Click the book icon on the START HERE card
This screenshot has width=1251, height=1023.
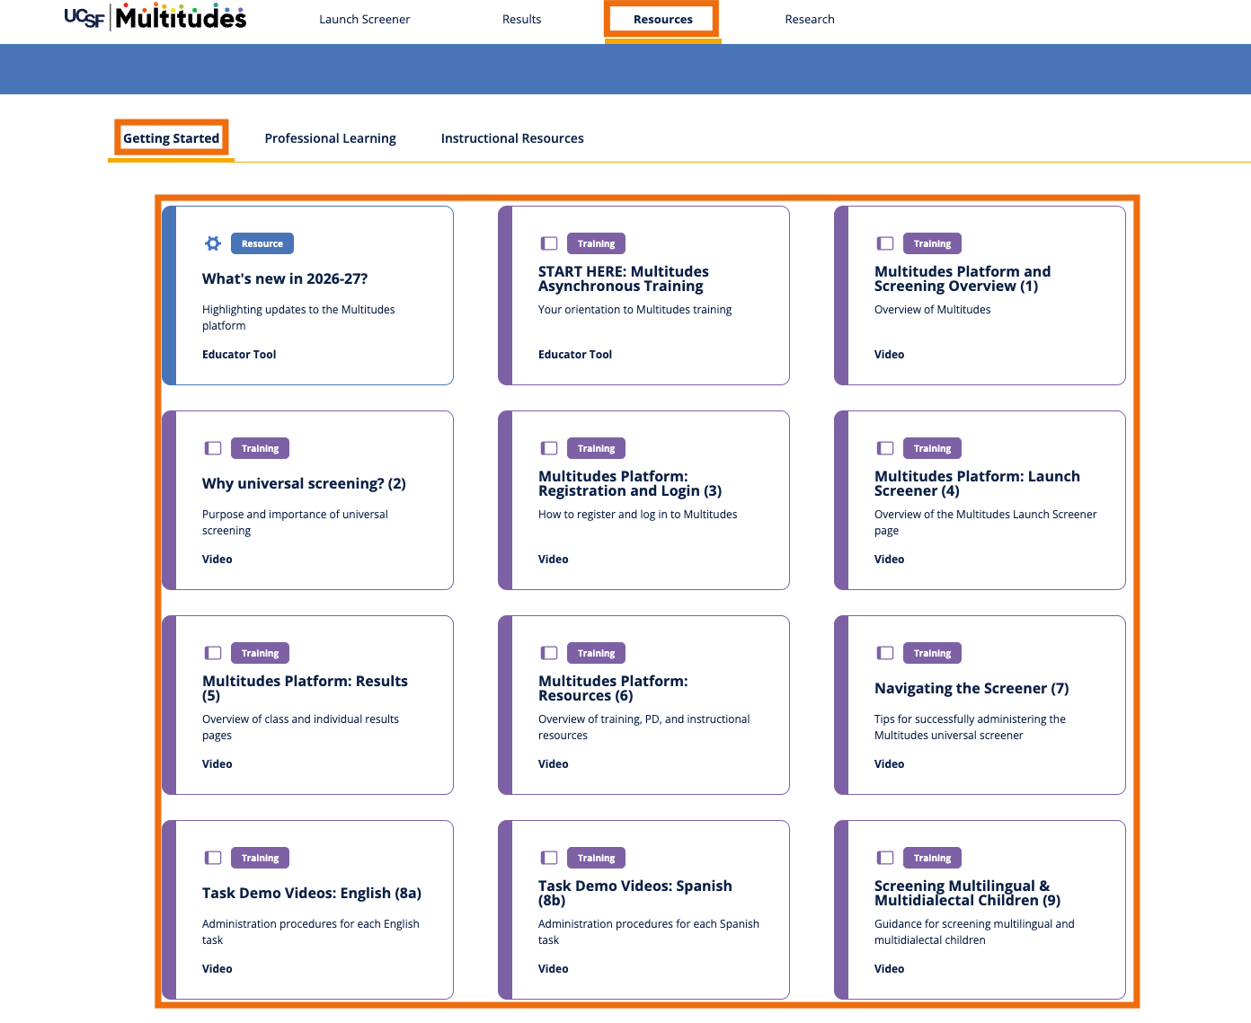549,243
